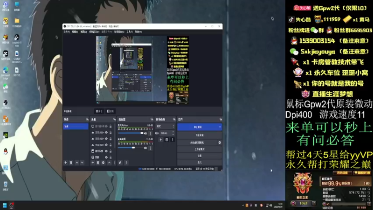This screenshot has width=373, height=210.
Task: Click the 滤镜 filters button above docks
Action: 111,111
